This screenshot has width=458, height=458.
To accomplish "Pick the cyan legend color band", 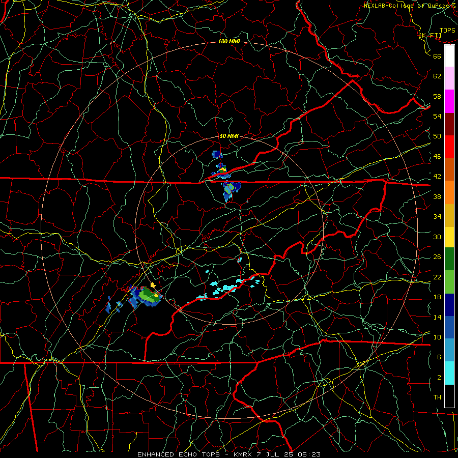I will tap(449, 373).
